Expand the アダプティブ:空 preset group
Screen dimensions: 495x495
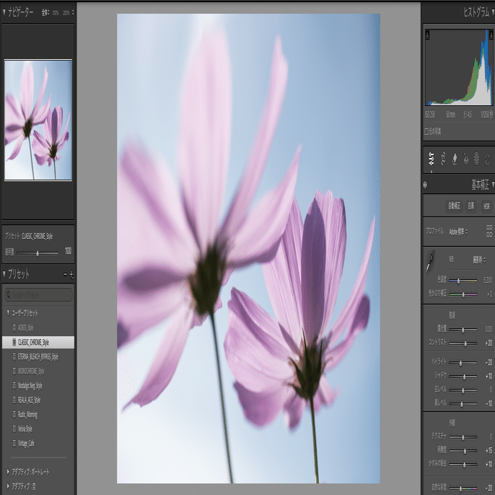pos(8,486)
